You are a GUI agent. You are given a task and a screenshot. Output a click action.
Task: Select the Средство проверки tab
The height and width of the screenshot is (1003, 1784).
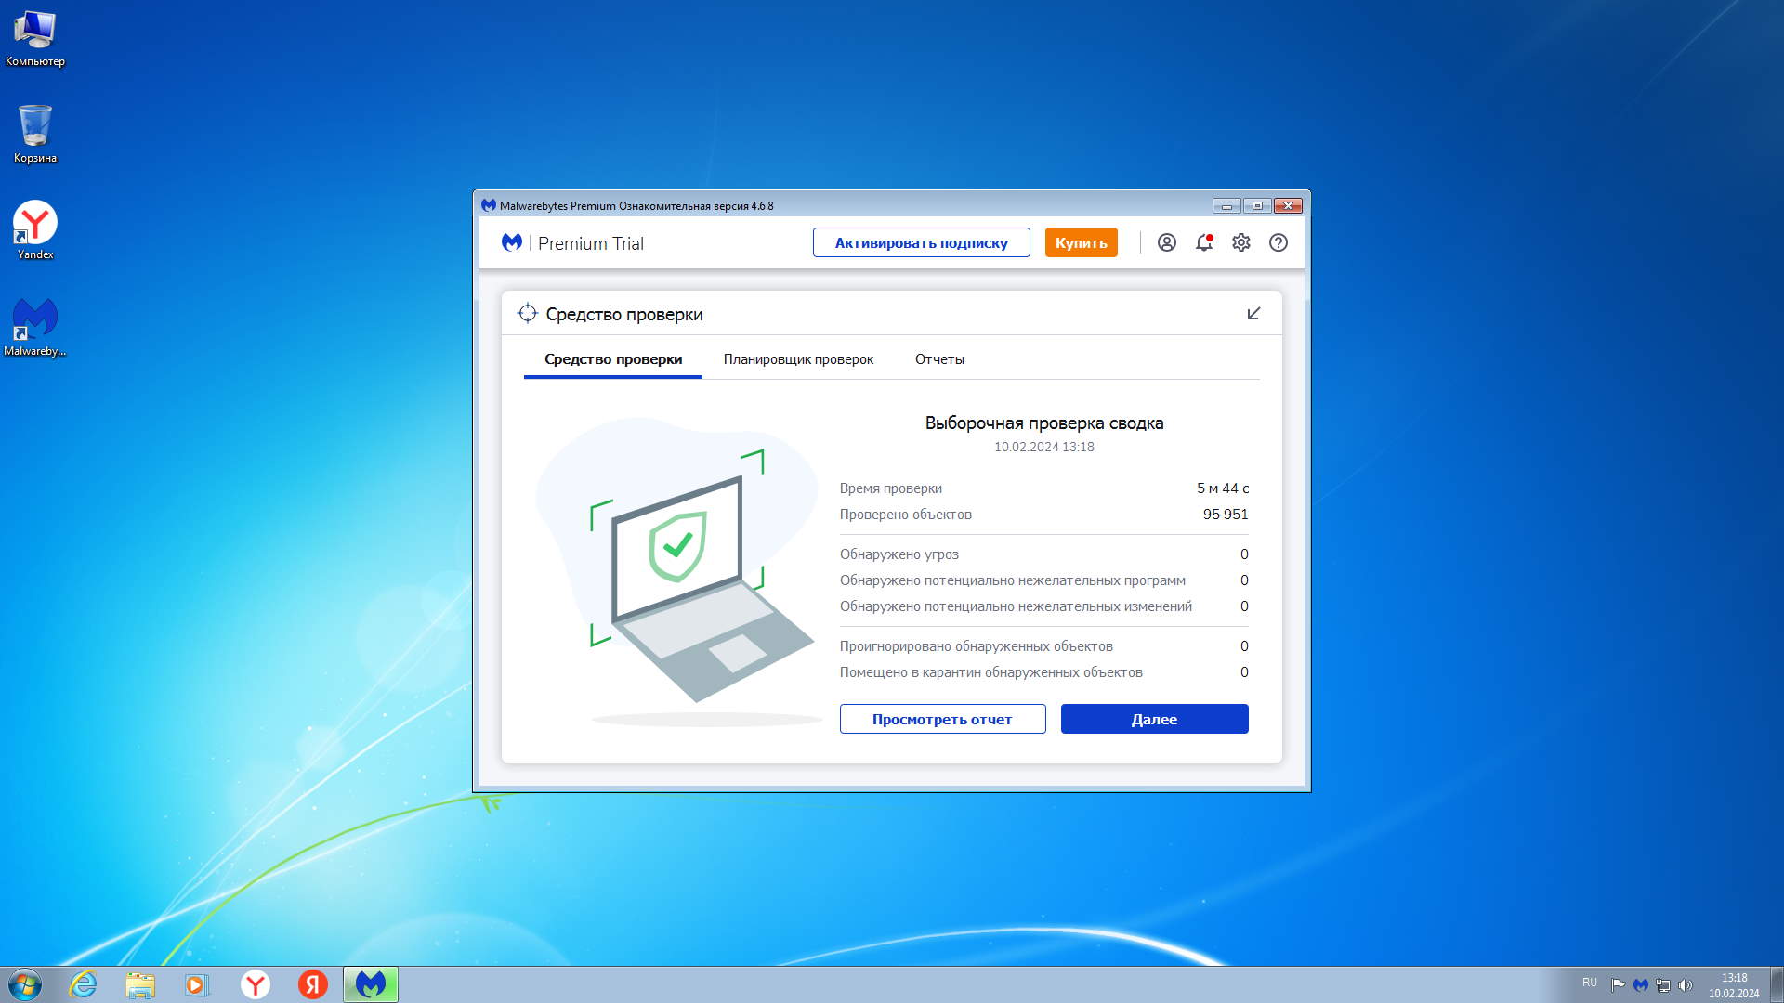[613, 359]
